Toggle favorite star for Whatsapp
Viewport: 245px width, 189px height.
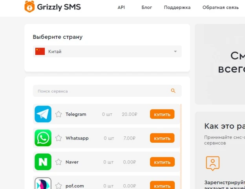pos(59,138)
